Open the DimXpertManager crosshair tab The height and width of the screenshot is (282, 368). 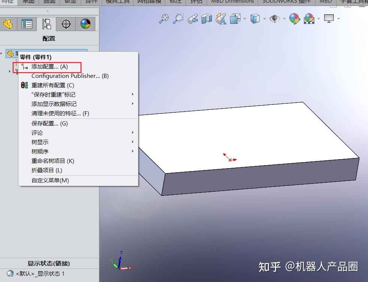66,24
